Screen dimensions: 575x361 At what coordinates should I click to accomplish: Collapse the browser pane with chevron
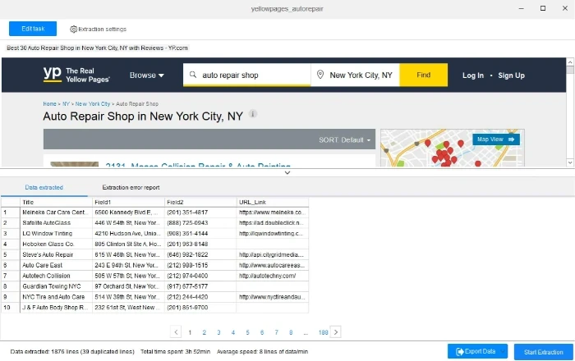coord(287,172)
